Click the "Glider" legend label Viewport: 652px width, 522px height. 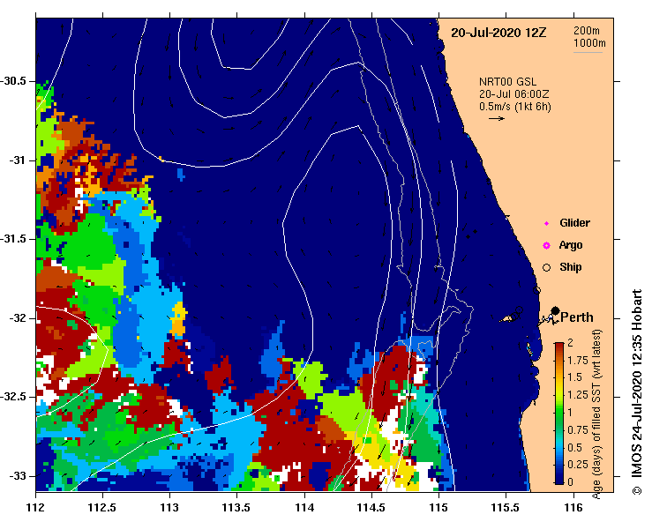(574, 223)
